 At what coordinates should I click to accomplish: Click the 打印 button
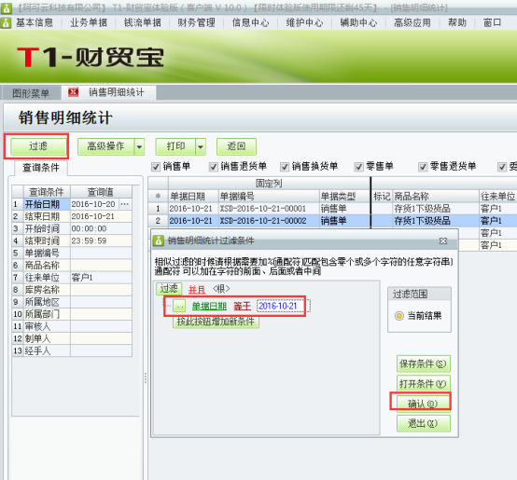(x=175, y=146)
